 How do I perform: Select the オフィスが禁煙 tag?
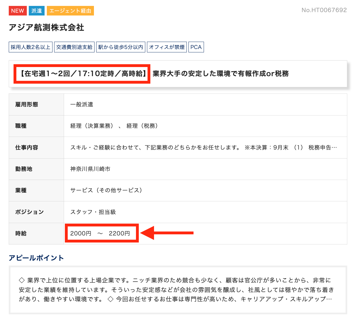pyautogui.click(x=167, y=47)
